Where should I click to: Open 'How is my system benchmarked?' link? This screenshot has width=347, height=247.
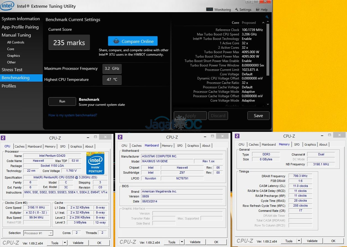(72, 115)
